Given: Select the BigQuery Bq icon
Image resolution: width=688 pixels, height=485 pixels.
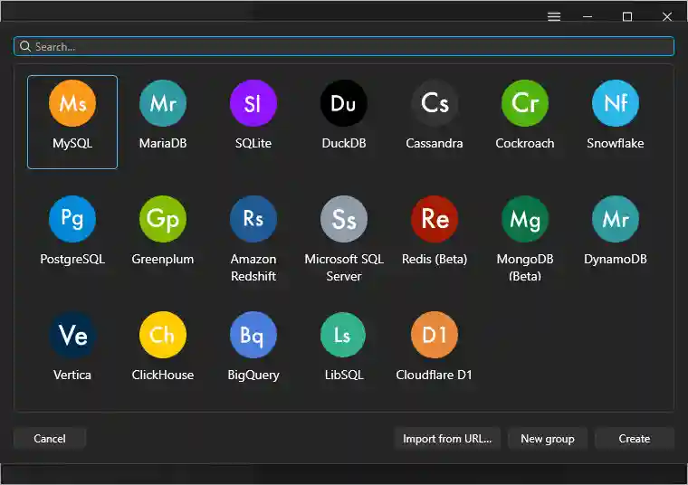Looking at the screenshot, I should (x=253, y=335).
